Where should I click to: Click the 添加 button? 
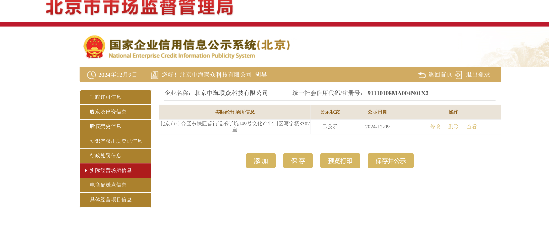pos(261,161)
